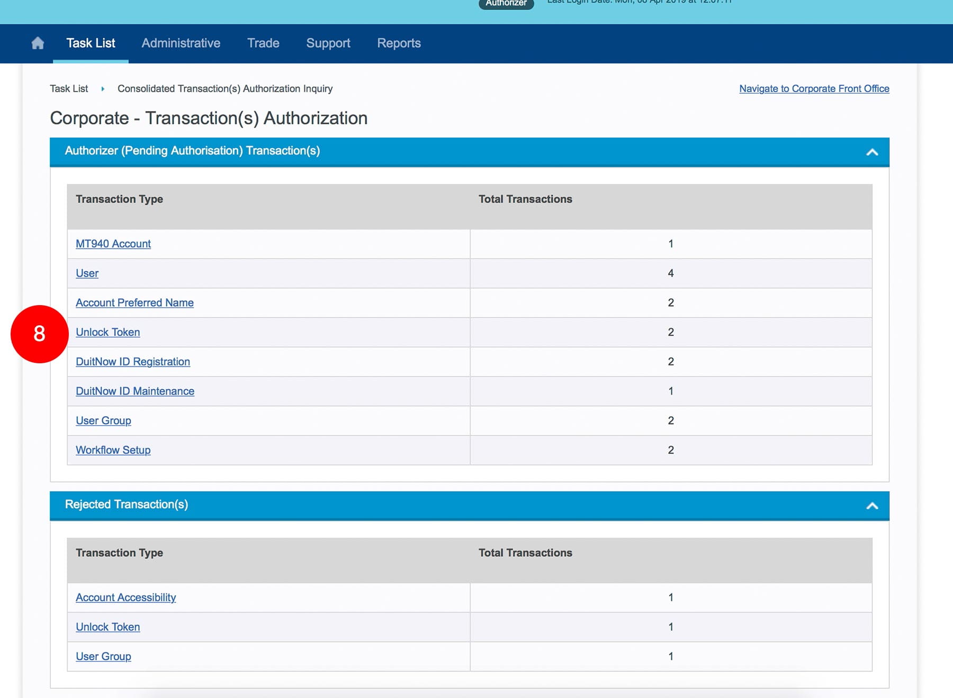Click Task List breadcrumb text
This screenshot has width=953, height=698.
(69, 89)
